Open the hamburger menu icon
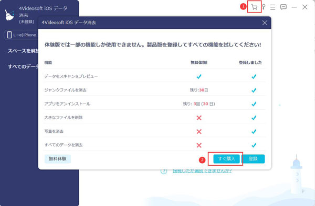 pyautogui.click(x=272, y=7)
